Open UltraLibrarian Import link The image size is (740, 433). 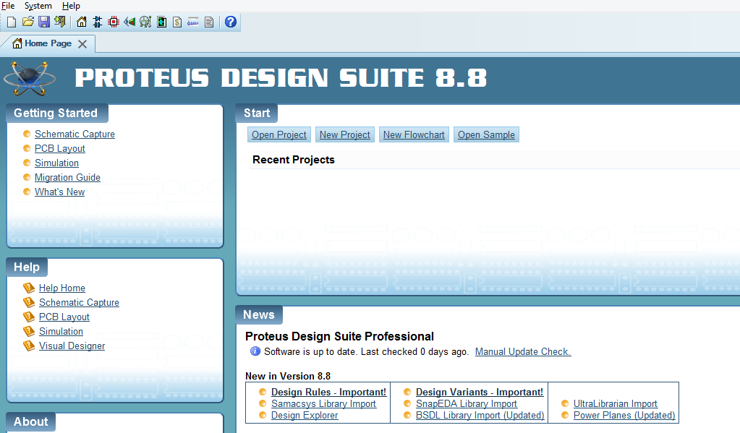coord(616,404)
